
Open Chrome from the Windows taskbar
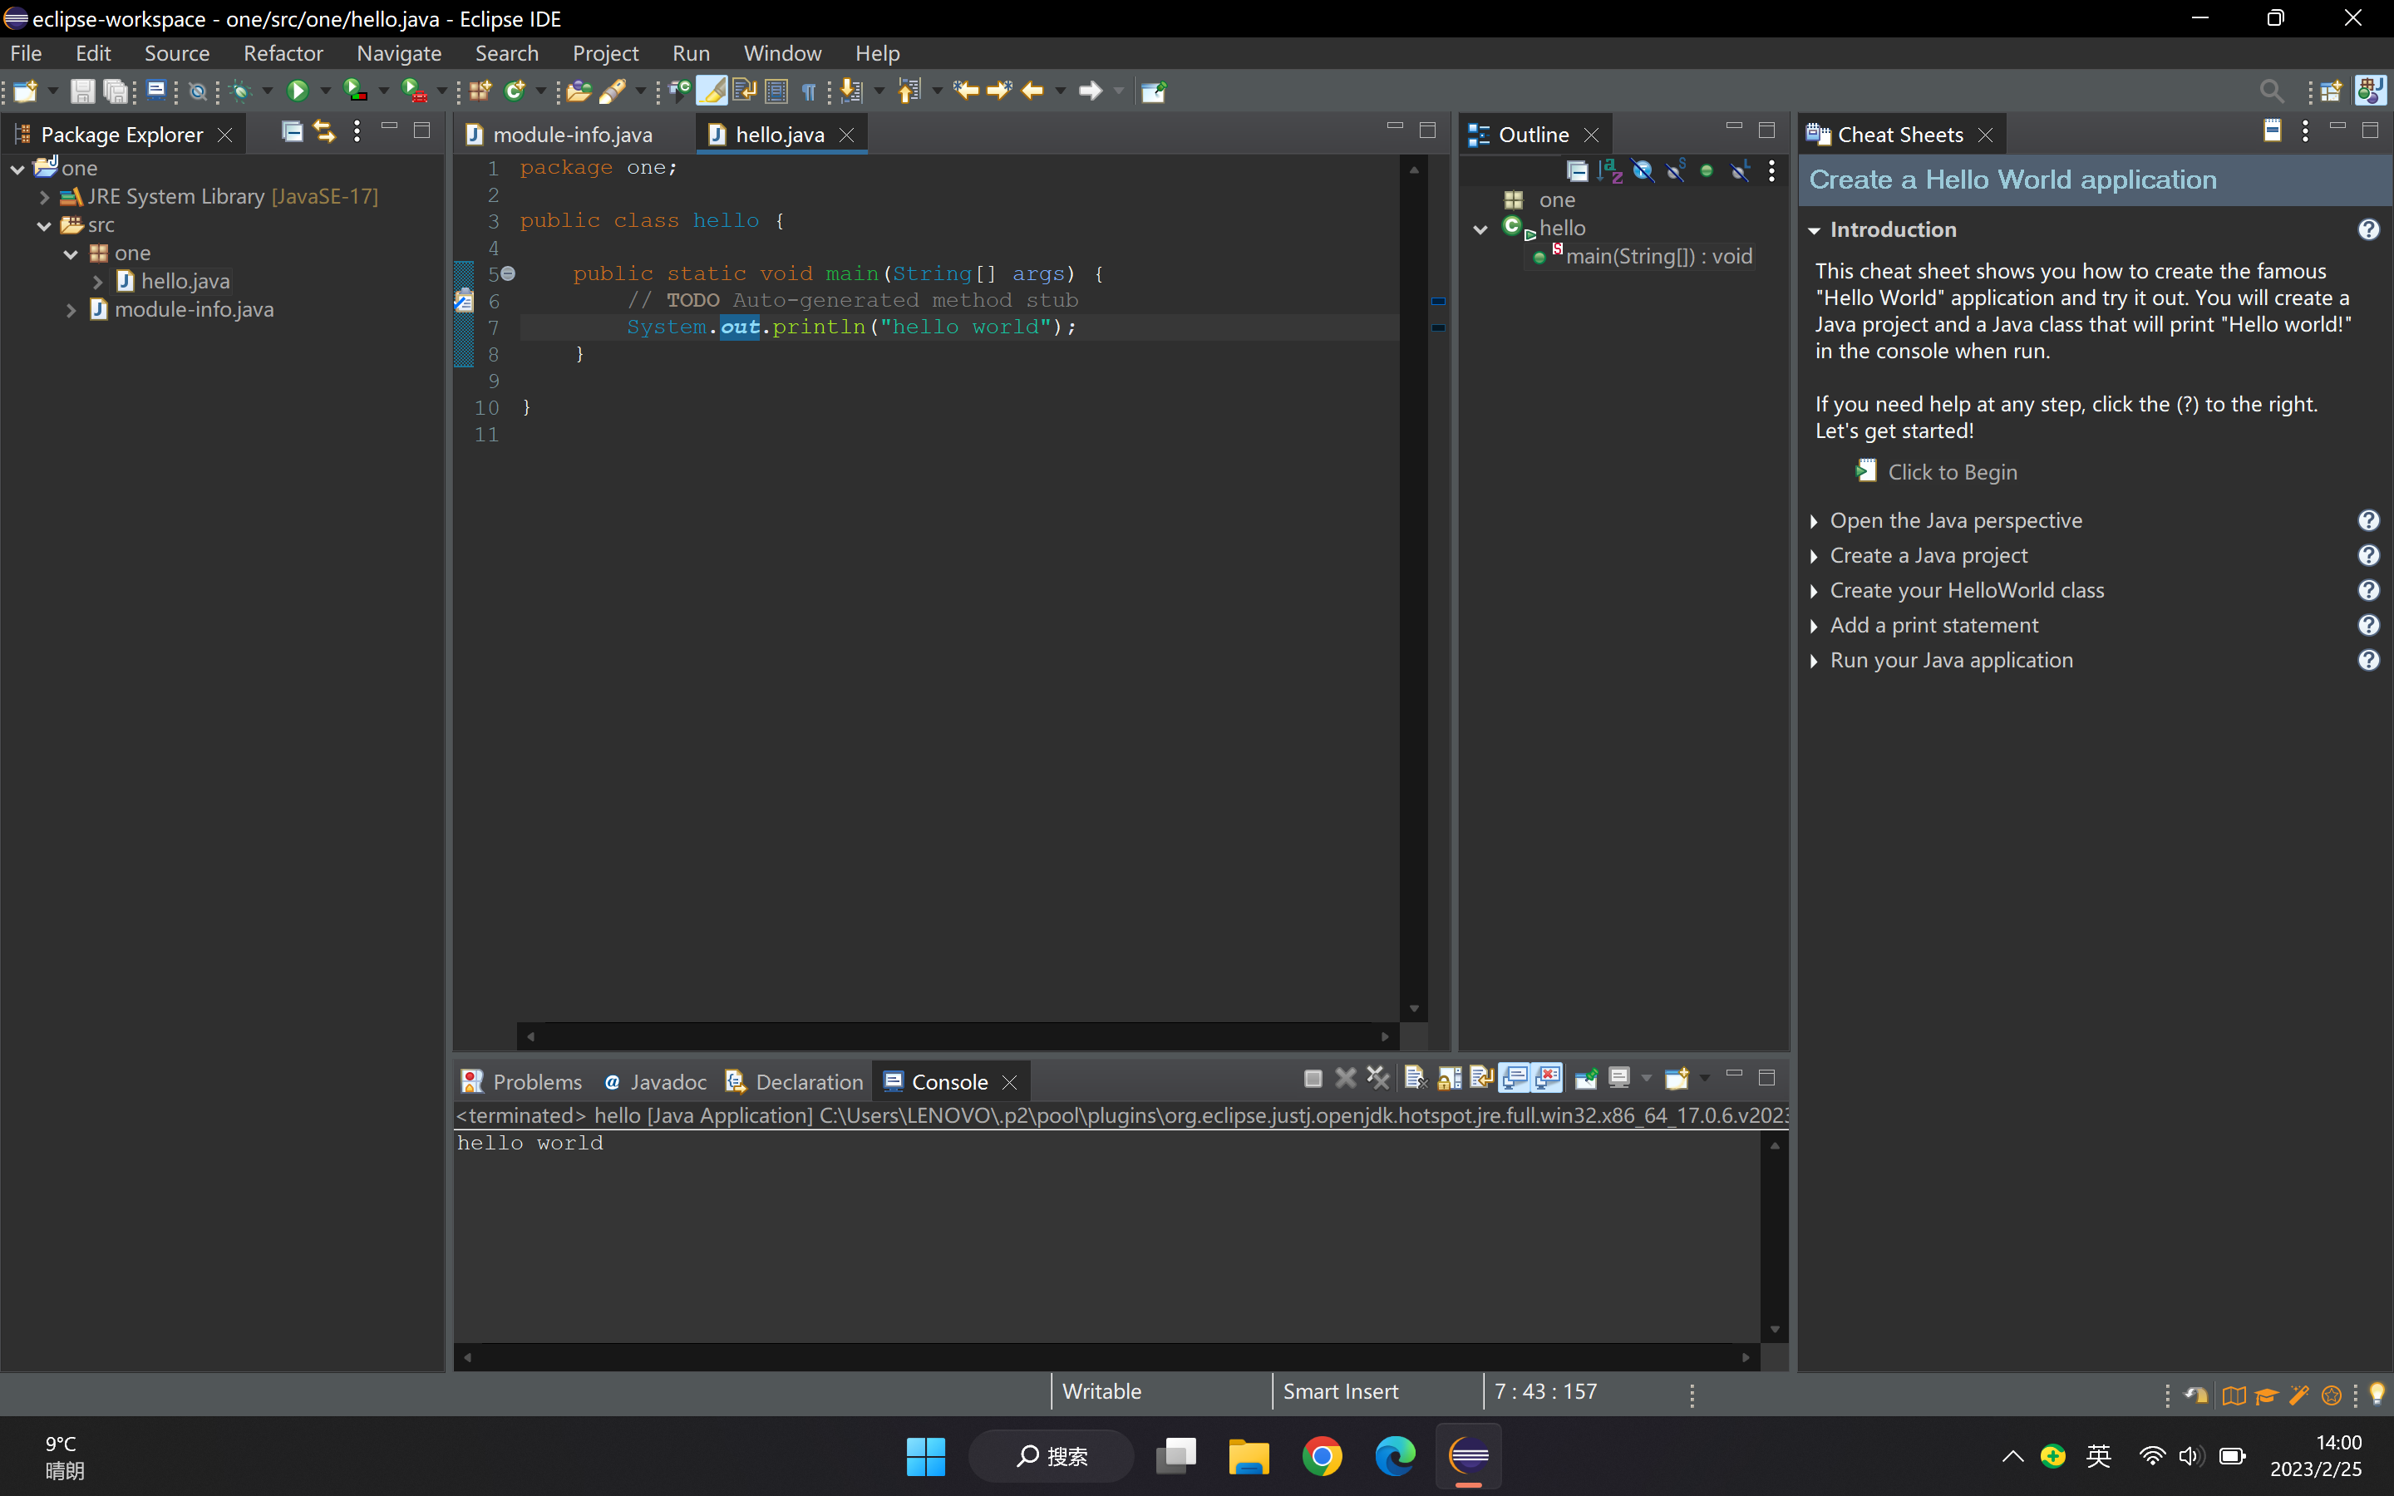(x=1322, y=1455)
